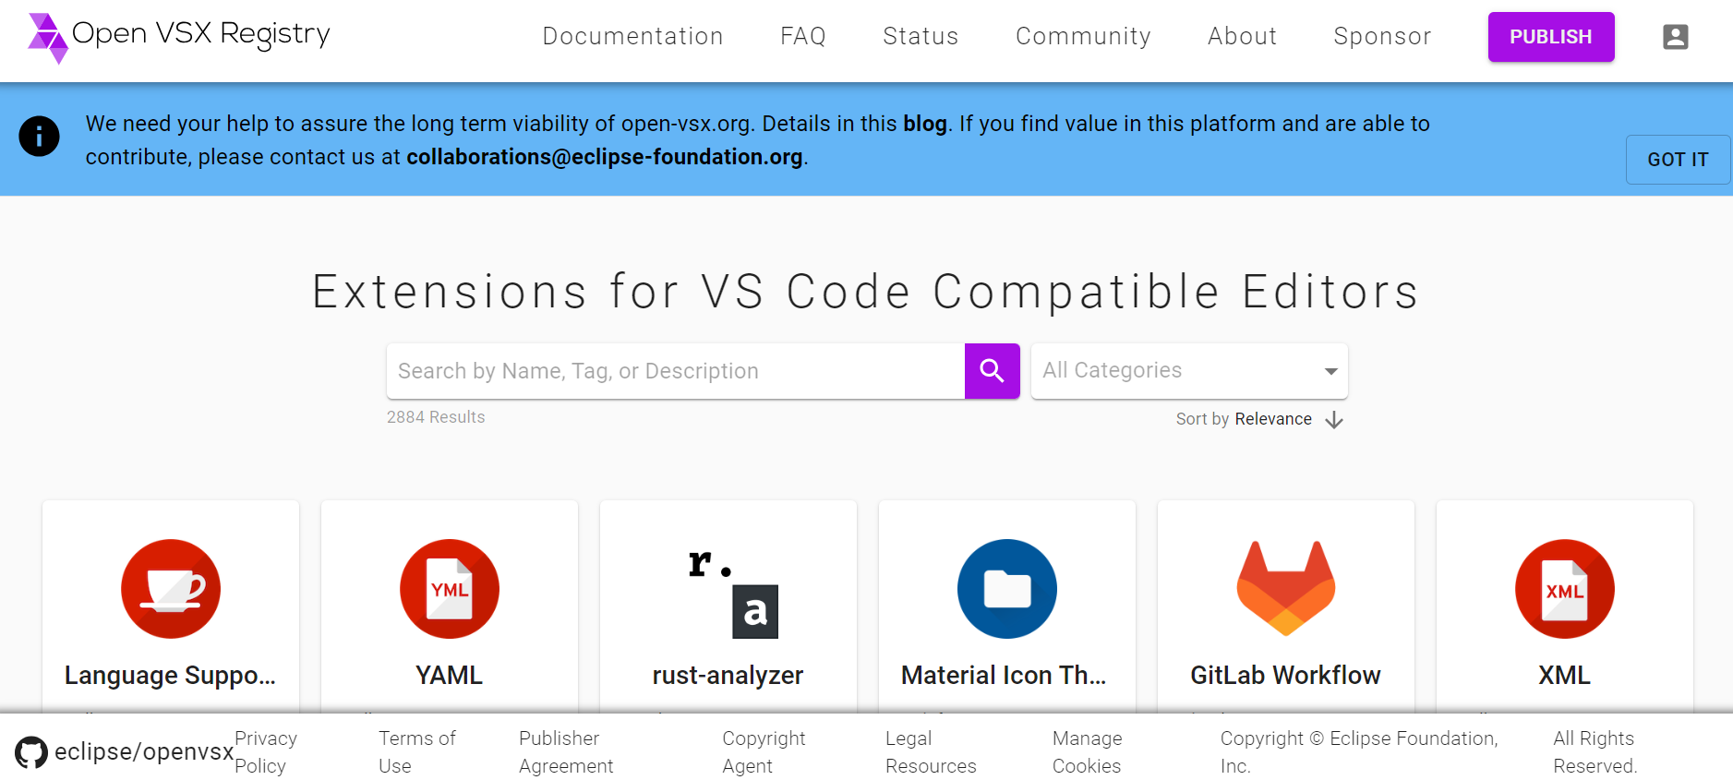
Task: Open the Sort by Relevance selector
Action: click(x=1272, y=419)
